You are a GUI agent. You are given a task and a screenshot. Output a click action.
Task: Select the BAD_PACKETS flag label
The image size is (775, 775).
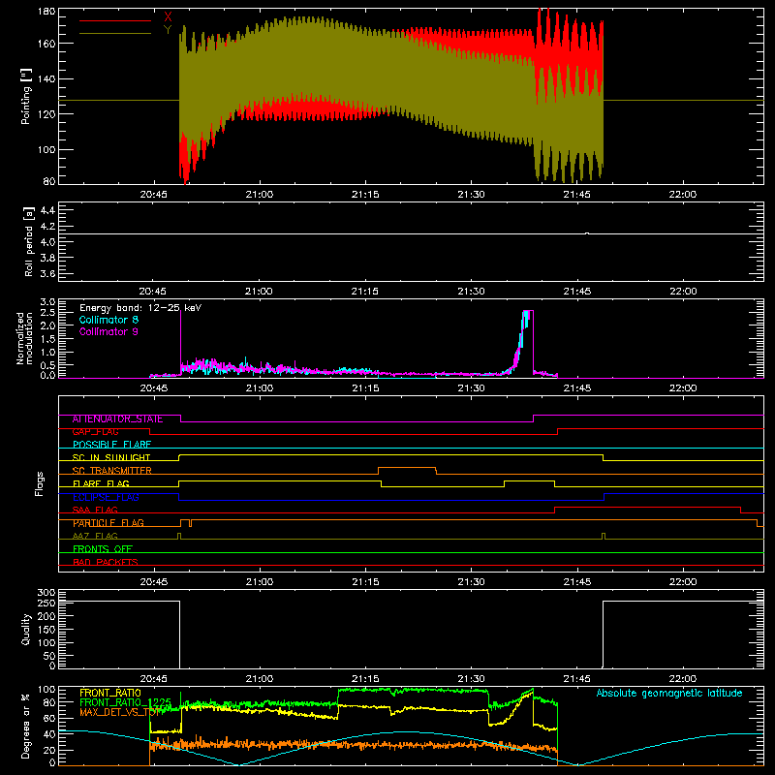tap(106, 562)
